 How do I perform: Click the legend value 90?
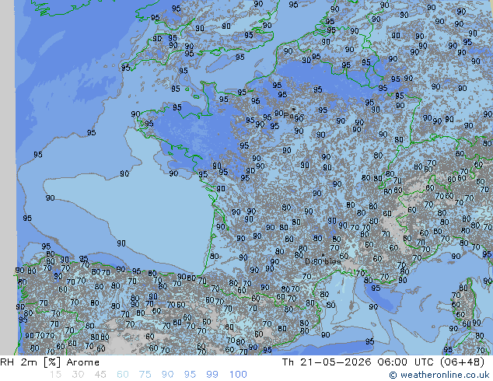pyautogui.click(x=167, y=375)
